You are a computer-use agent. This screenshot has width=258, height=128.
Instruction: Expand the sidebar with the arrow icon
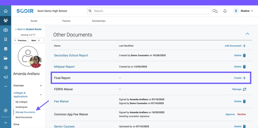[6, 122]
